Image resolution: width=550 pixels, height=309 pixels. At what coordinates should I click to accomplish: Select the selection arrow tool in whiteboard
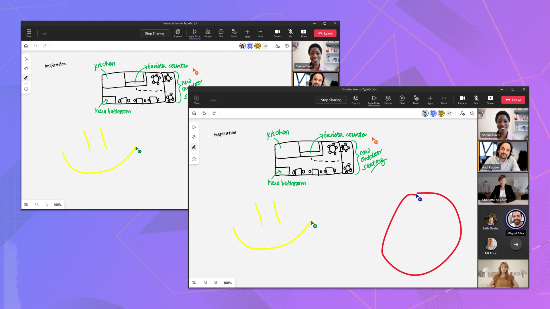194,128
